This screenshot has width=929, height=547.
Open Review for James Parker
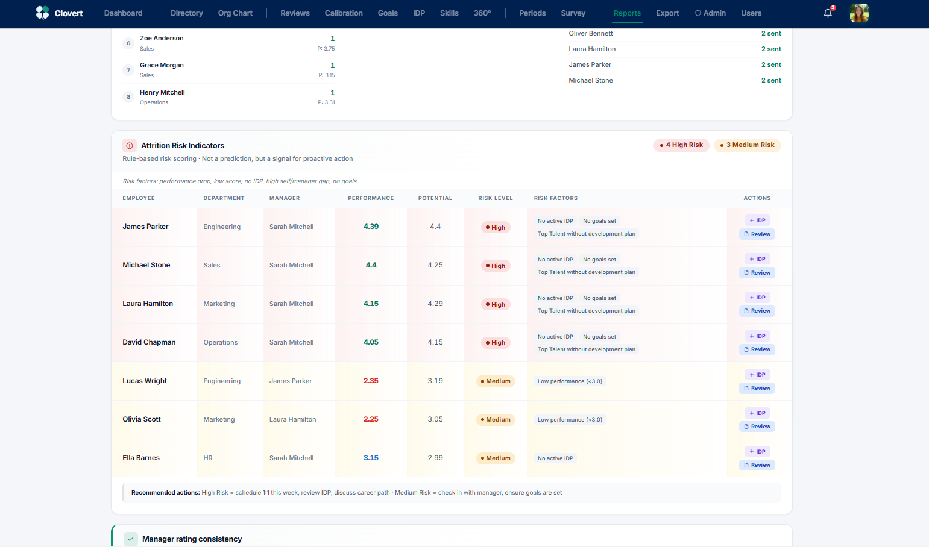757,234
